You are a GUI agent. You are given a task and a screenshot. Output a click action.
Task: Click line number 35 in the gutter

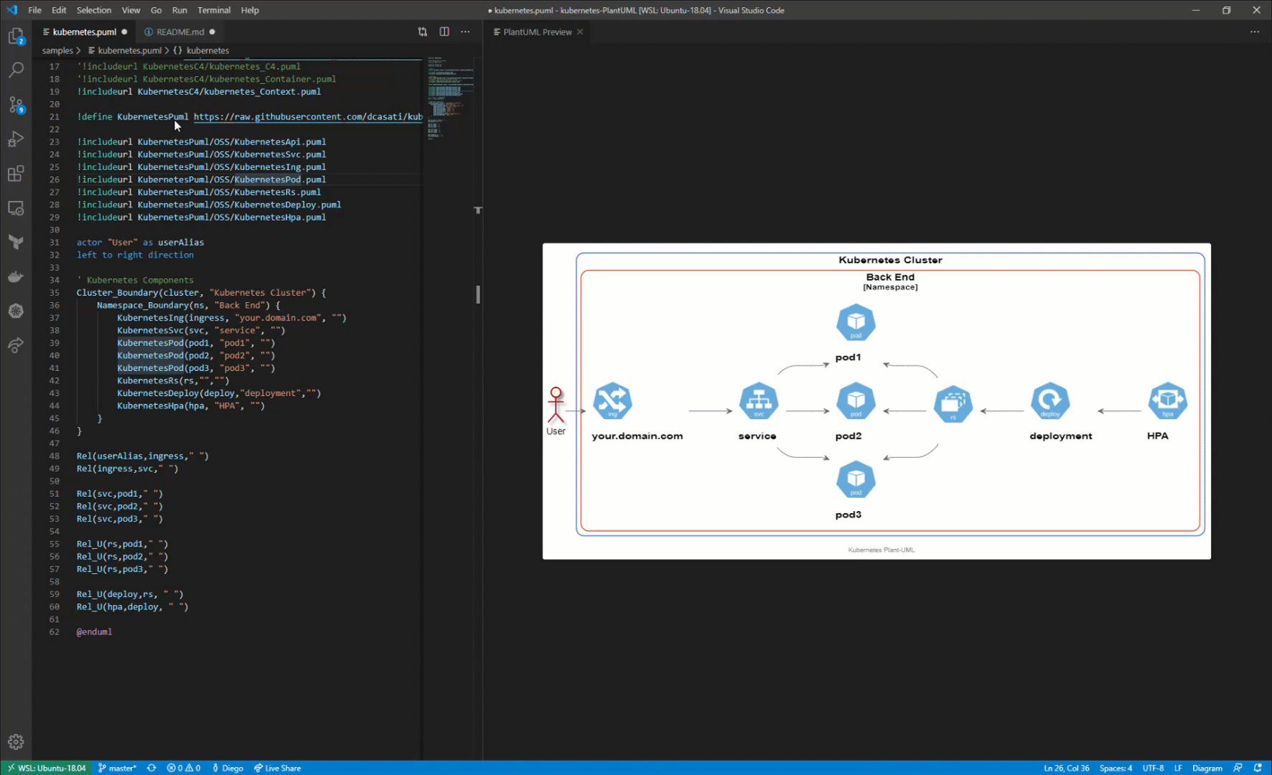[54, 293]
